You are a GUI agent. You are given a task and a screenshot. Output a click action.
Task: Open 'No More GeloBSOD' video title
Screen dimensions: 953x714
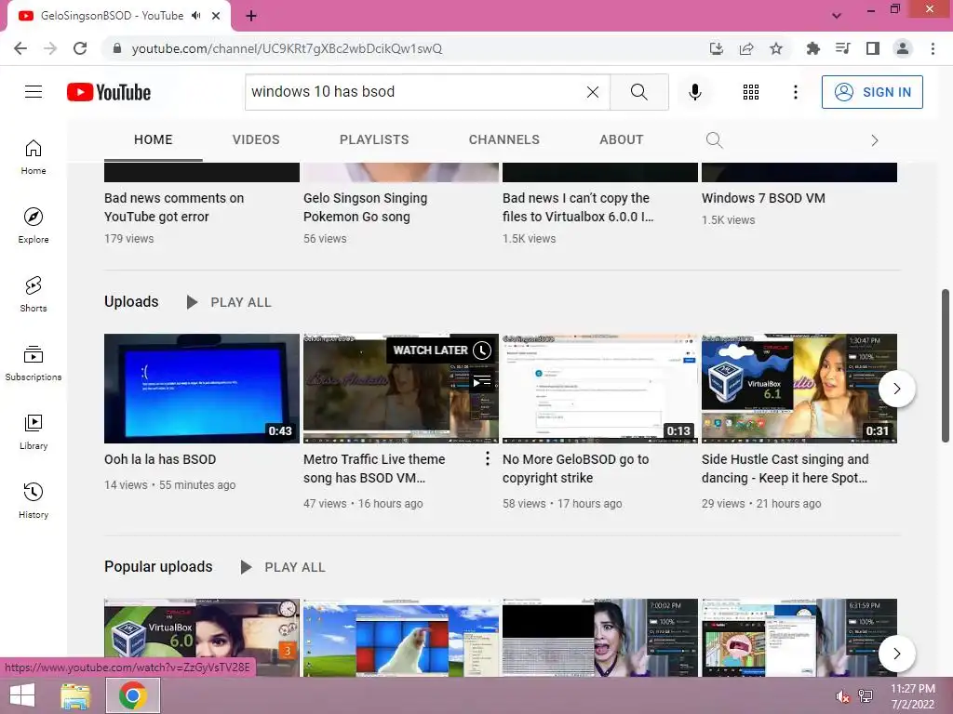[575, 469]
